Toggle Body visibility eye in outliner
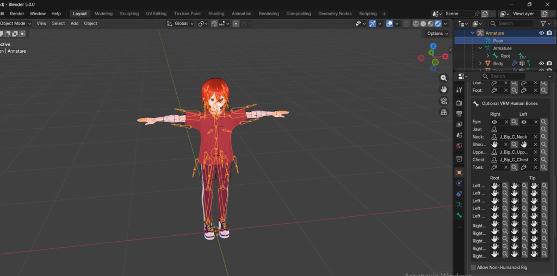The height and width of the screenshot is (276, 557). click(x=541, y=63)
